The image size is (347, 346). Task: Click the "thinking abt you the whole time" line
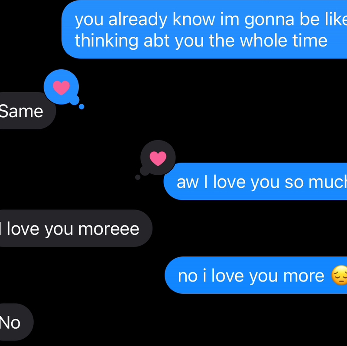pyautogui.click(x=201, y=41)
